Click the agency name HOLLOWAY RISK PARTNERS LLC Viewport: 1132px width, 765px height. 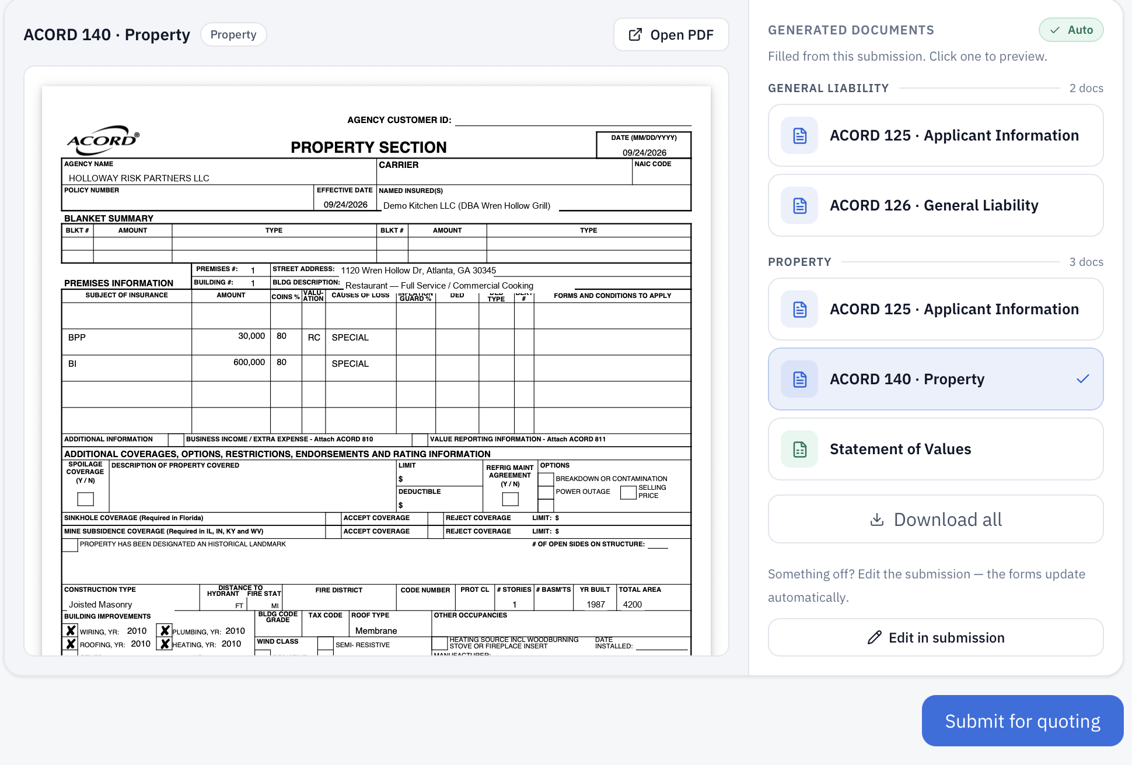pyautogui.click(x=139, y=178)
